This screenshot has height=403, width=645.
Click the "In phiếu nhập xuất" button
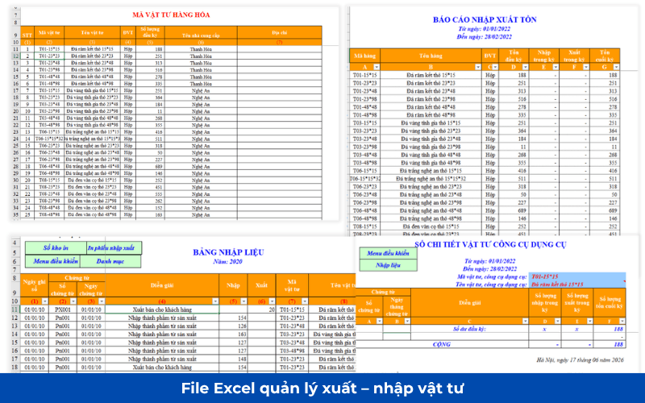(x=114, y=248)
